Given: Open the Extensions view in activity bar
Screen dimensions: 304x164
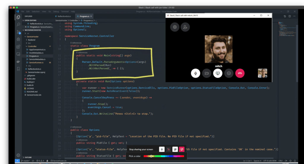Looking at the screenshot, I should point(18,46).
